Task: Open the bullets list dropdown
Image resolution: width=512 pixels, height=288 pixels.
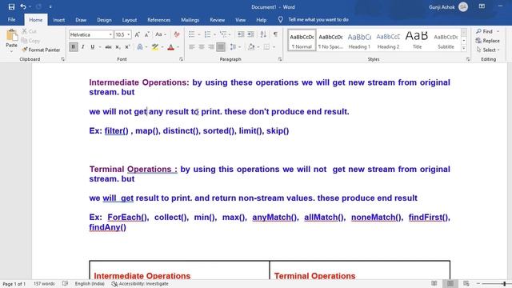Action: pyautogui.click(x=199, y=34)
